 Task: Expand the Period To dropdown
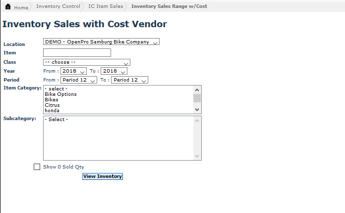[129, 80]
